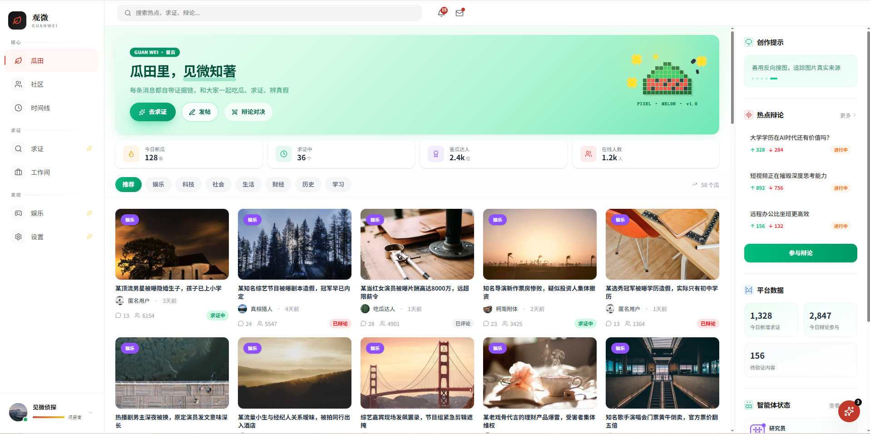The image size is (870, 434).
Task: Click 真相猎人 author avatar
Action: tap(242, 309)
